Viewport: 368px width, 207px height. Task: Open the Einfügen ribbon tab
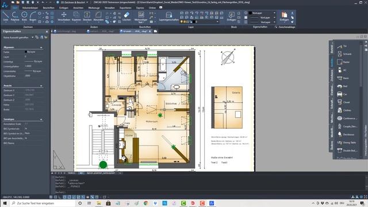pos(64,7)
